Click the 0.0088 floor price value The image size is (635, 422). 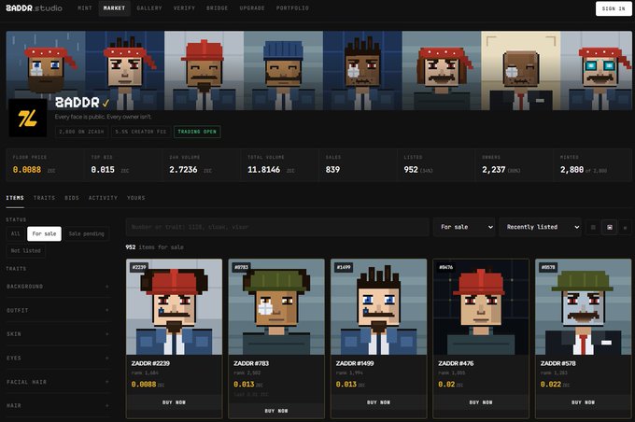27,170
